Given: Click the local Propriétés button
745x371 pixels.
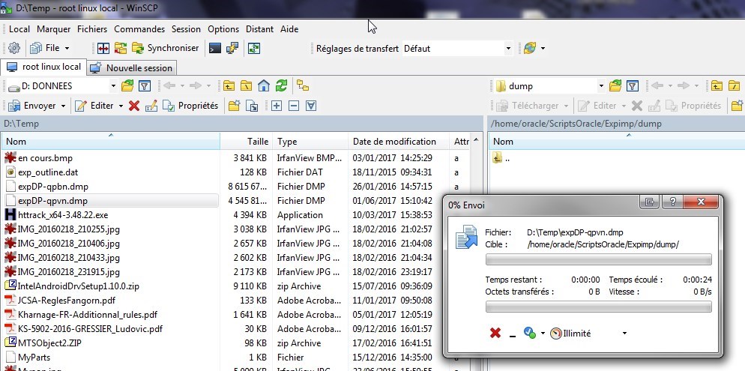Looking at the screenshot, I should coord(190,106).
